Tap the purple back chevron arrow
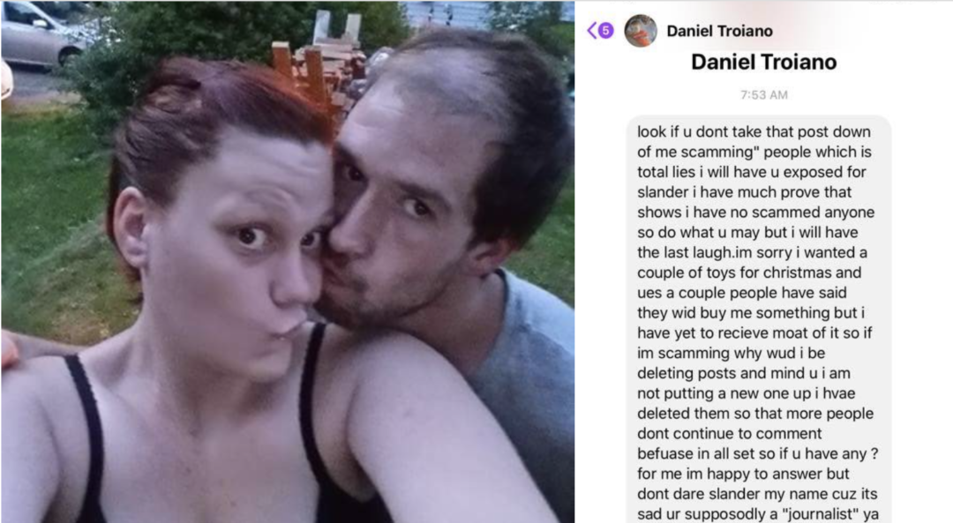This screenshot has width=953, height=523. 591,30
